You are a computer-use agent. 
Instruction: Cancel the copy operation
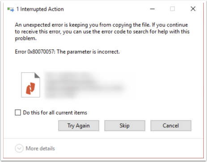171,126
